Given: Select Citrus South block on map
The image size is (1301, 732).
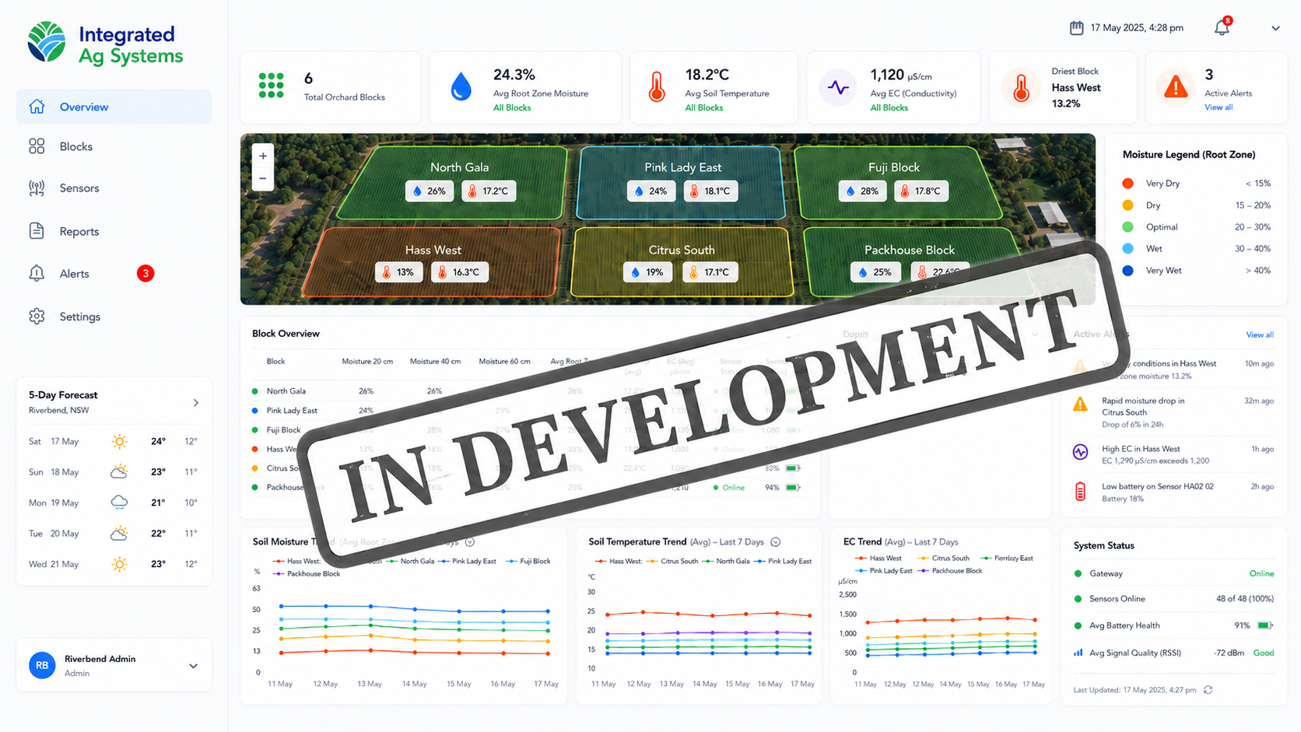Looking at the screenshot, I should [682, 261].
